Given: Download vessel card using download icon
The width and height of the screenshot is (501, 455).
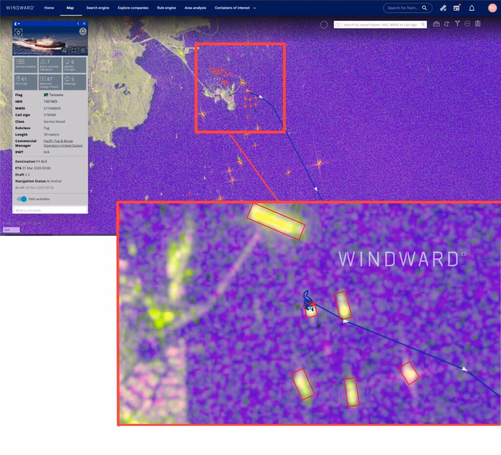Looking at the screenshot, I should coord(83,50).
